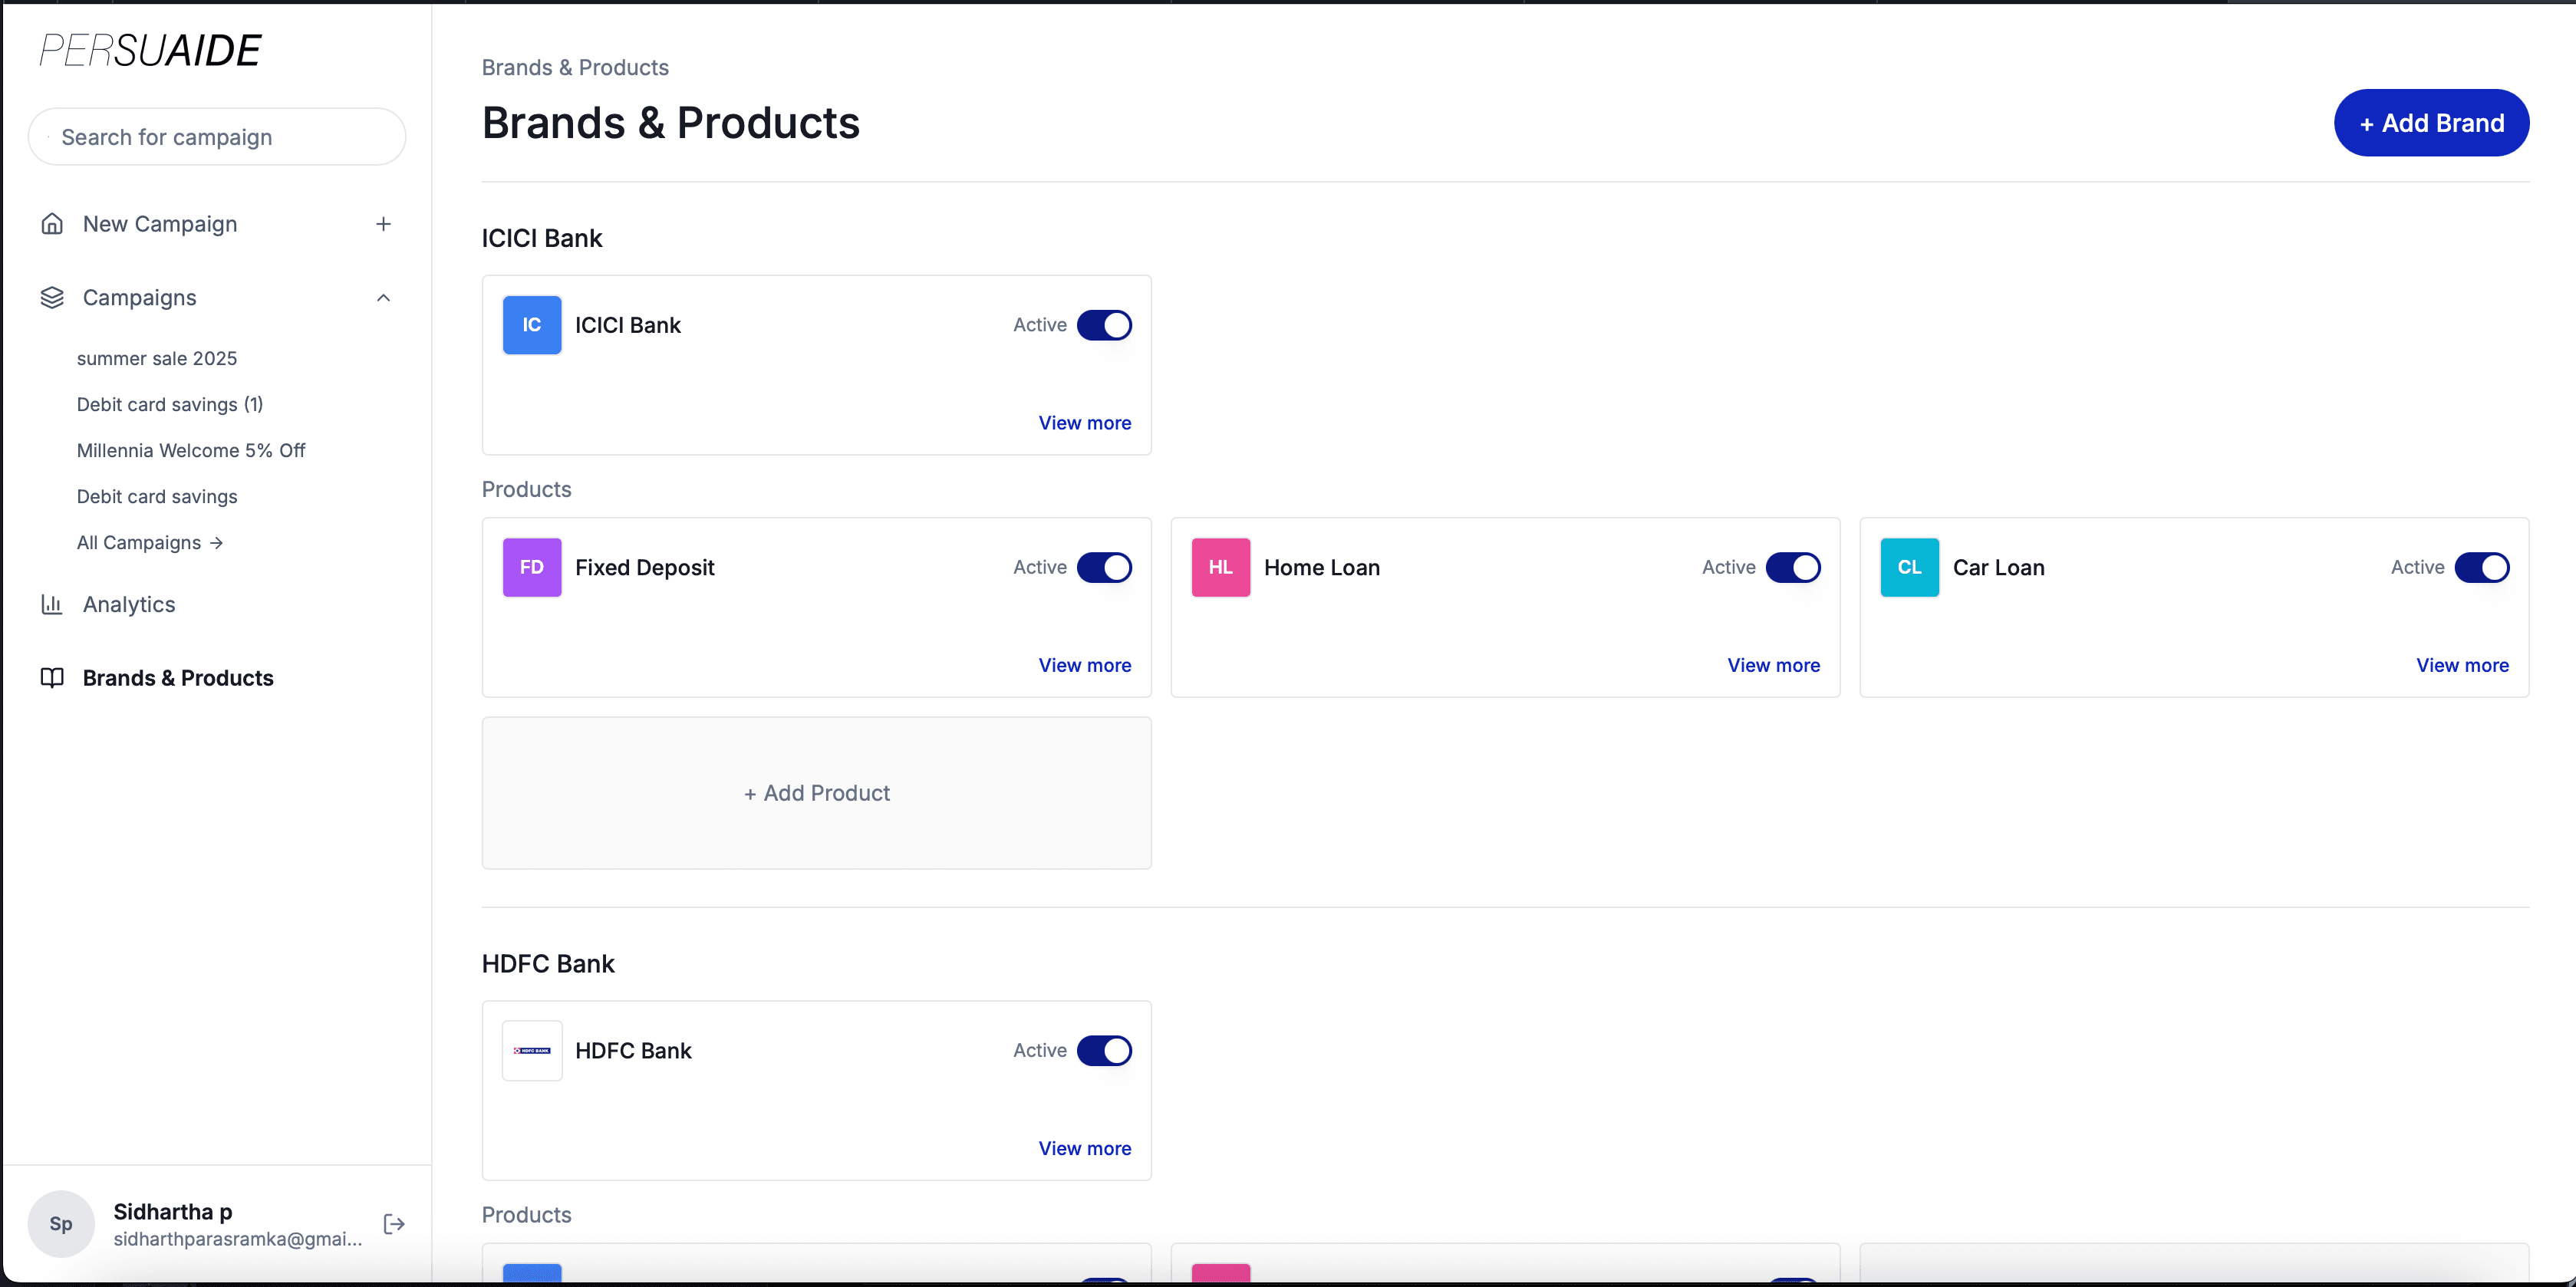The width and height of the screenshot is (2576, 1287).
Task: Click the CL avatar for Car Loan
Action: click(1910, 567)
